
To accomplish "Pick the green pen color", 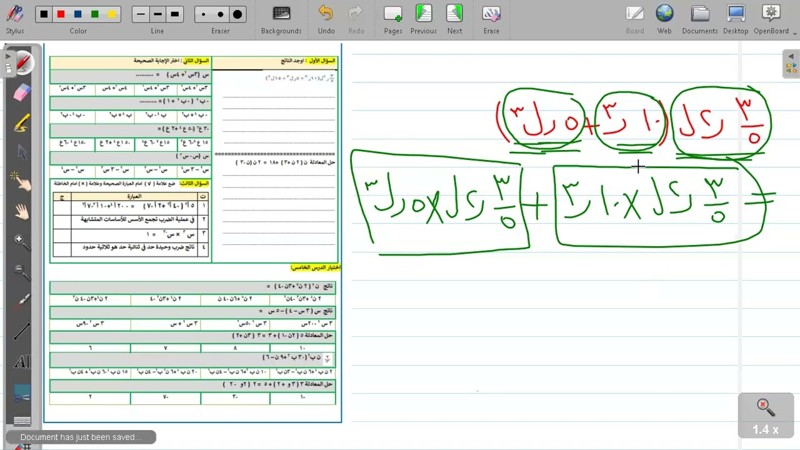I will click(95, 14).
